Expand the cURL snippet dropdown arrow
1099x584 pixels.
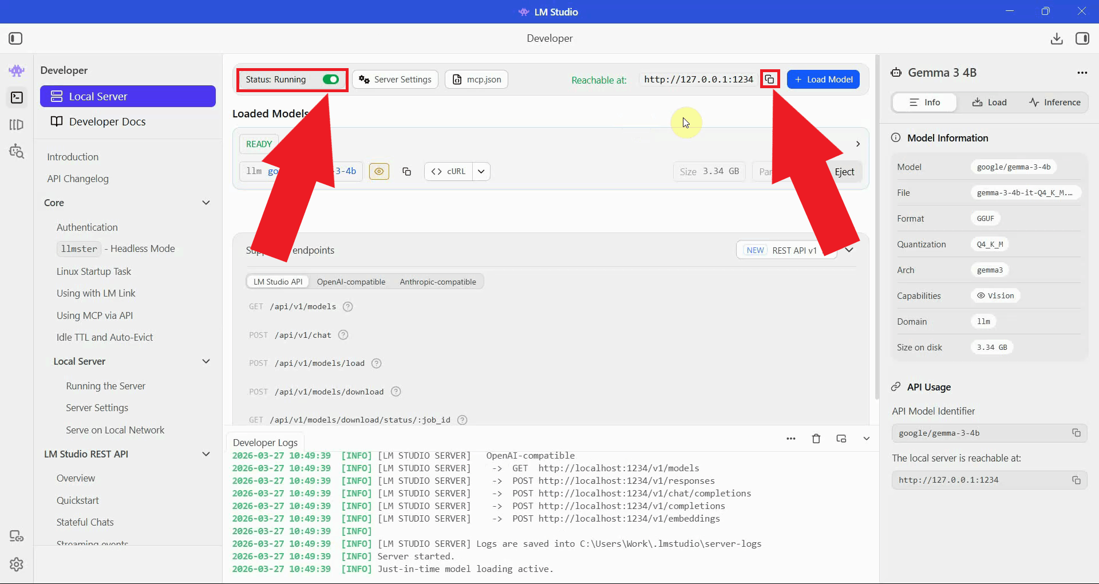pos(481,171)
